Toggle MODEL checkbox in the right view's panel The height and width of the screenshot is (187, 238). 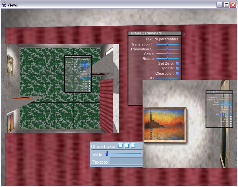(x=231, y=121)
